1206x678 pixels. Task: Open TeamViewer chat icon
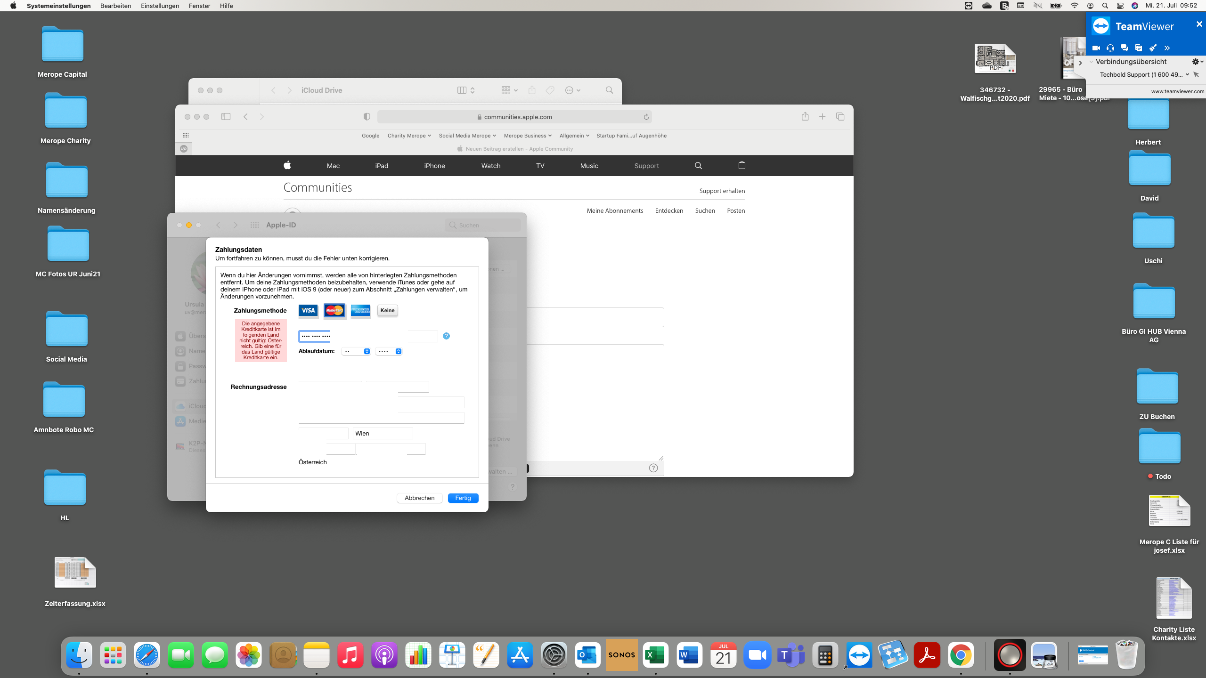[x=1125, y=48]
